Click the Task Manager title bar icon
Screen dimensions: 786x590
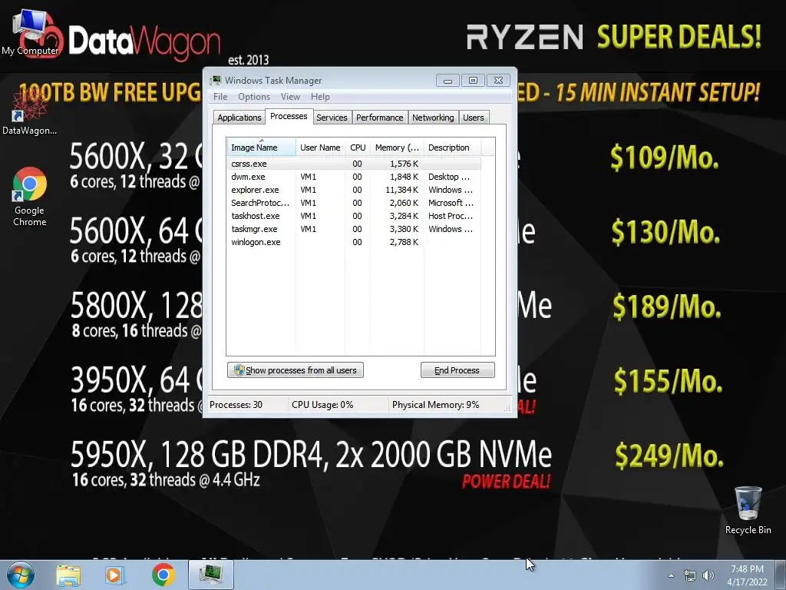coord(216,80)
